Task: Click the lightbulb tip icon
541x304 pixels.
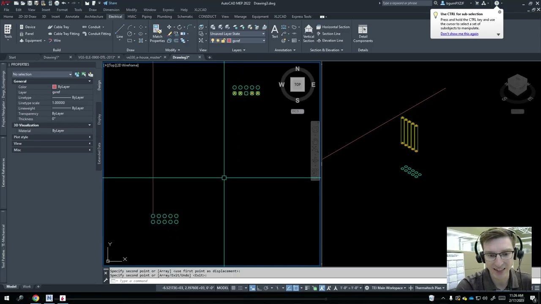Action: [x=435, y=15]
